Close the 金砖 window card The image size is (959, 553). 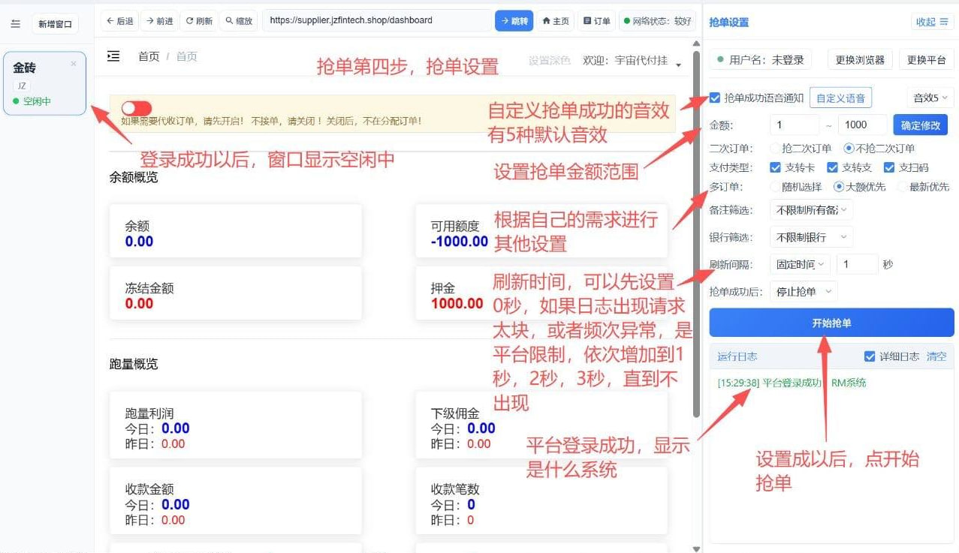click(74, 64)
